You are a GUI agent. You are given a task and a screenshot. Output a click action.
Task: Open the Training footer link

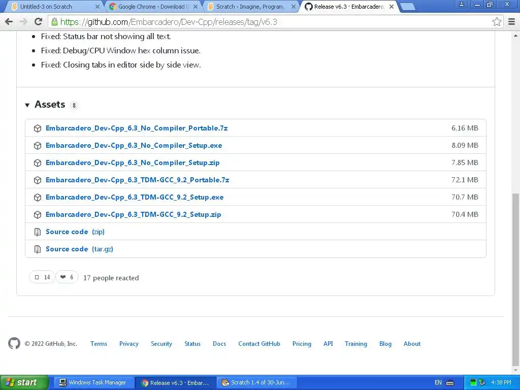tap(356, 344)
